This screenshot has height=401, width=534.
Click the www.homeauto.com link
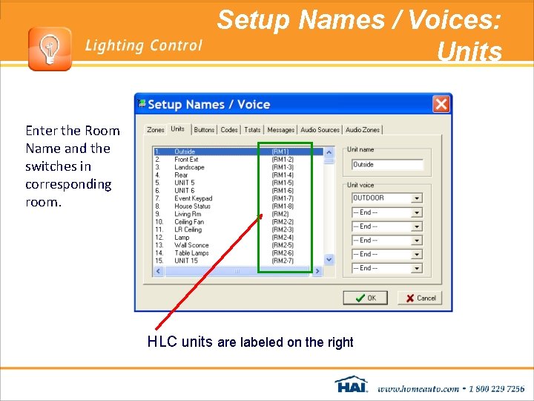[418, 388]
